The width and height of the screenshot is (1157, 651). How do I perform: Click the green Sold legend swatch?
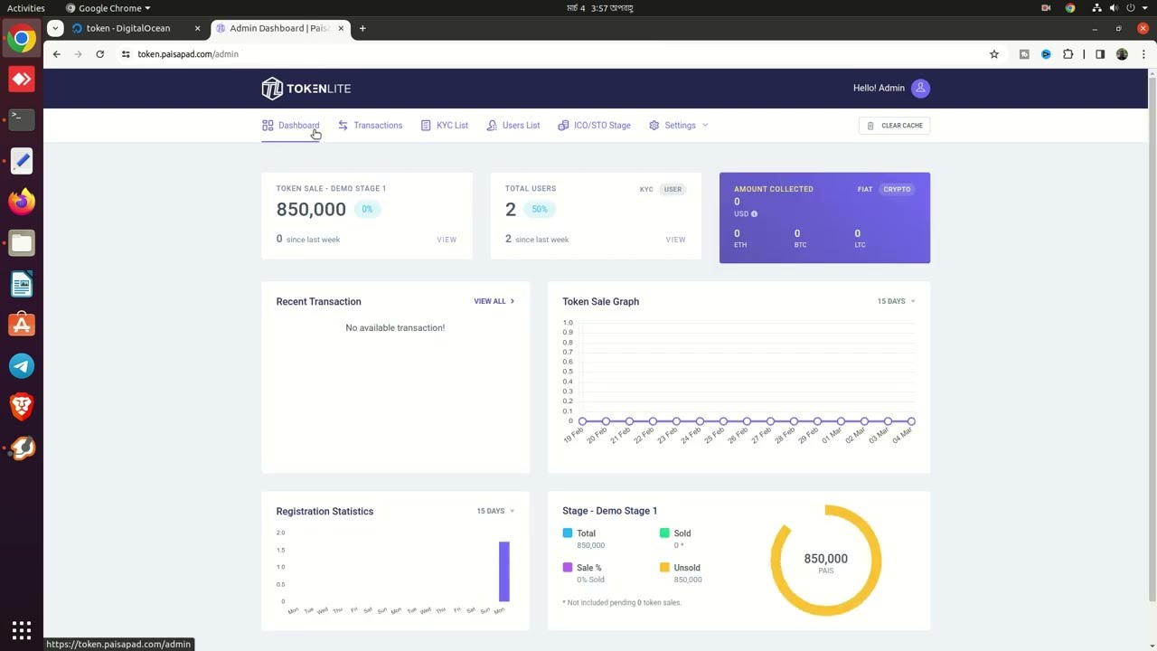click(664, 533)
